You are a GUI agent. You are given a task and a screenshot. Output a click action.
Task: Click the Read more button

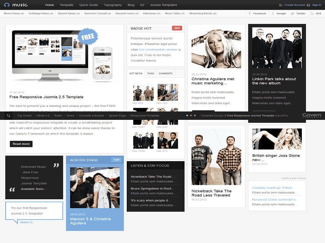[21, 144]
